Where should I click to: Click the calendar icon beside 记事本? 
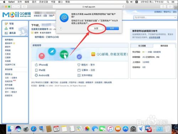pyautogui.click(x=79, y=70)
